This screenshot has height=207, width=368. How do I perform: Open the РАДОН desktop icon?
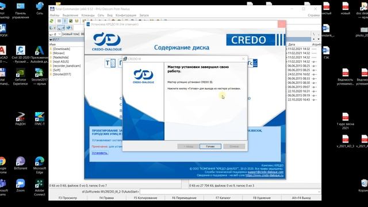pos(21,118)
